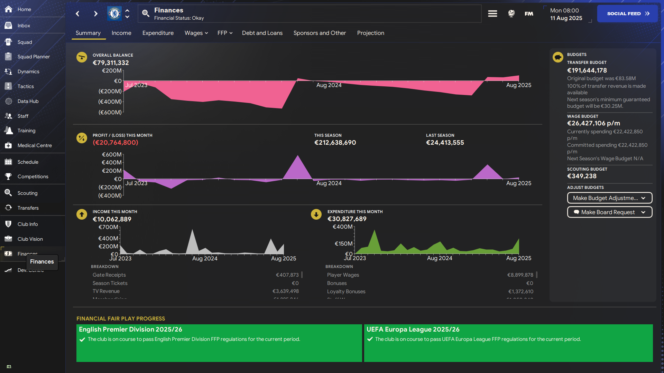Click the Social Feed button
664x373 pixels.
[627, 14]
